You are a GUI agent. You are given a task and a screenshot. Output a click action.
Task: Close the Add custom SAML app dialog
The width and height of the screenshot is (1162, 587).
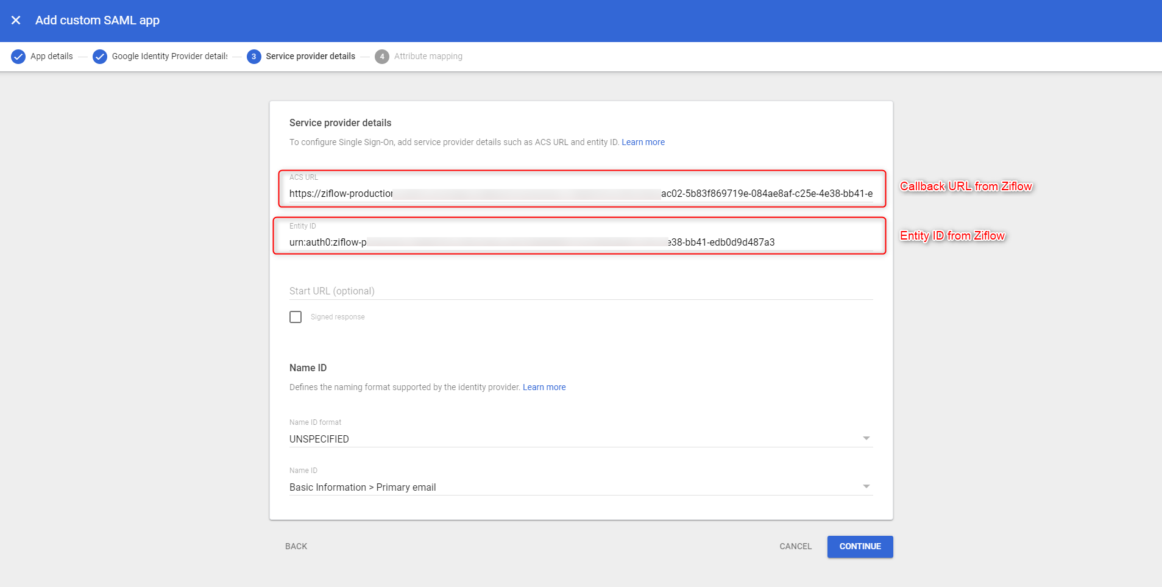coord(16,20)
